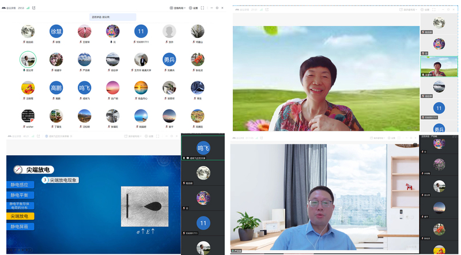Open the grid layout dropdown in gallery window
461x255 pixels.
[x=177, y=8]
